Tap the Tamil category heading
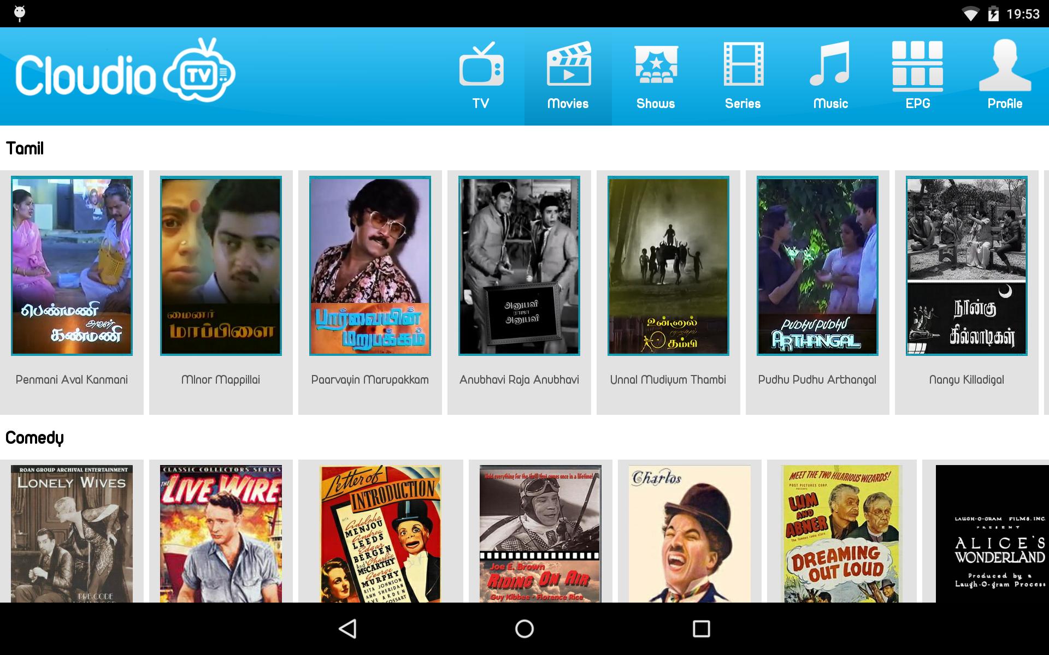 click(x=25, y=148)
